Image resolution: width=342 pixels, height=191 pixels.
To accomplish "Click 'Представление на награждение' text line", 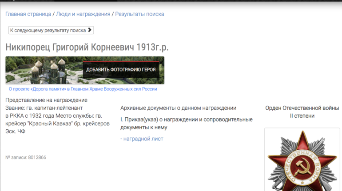I will 46,100.
